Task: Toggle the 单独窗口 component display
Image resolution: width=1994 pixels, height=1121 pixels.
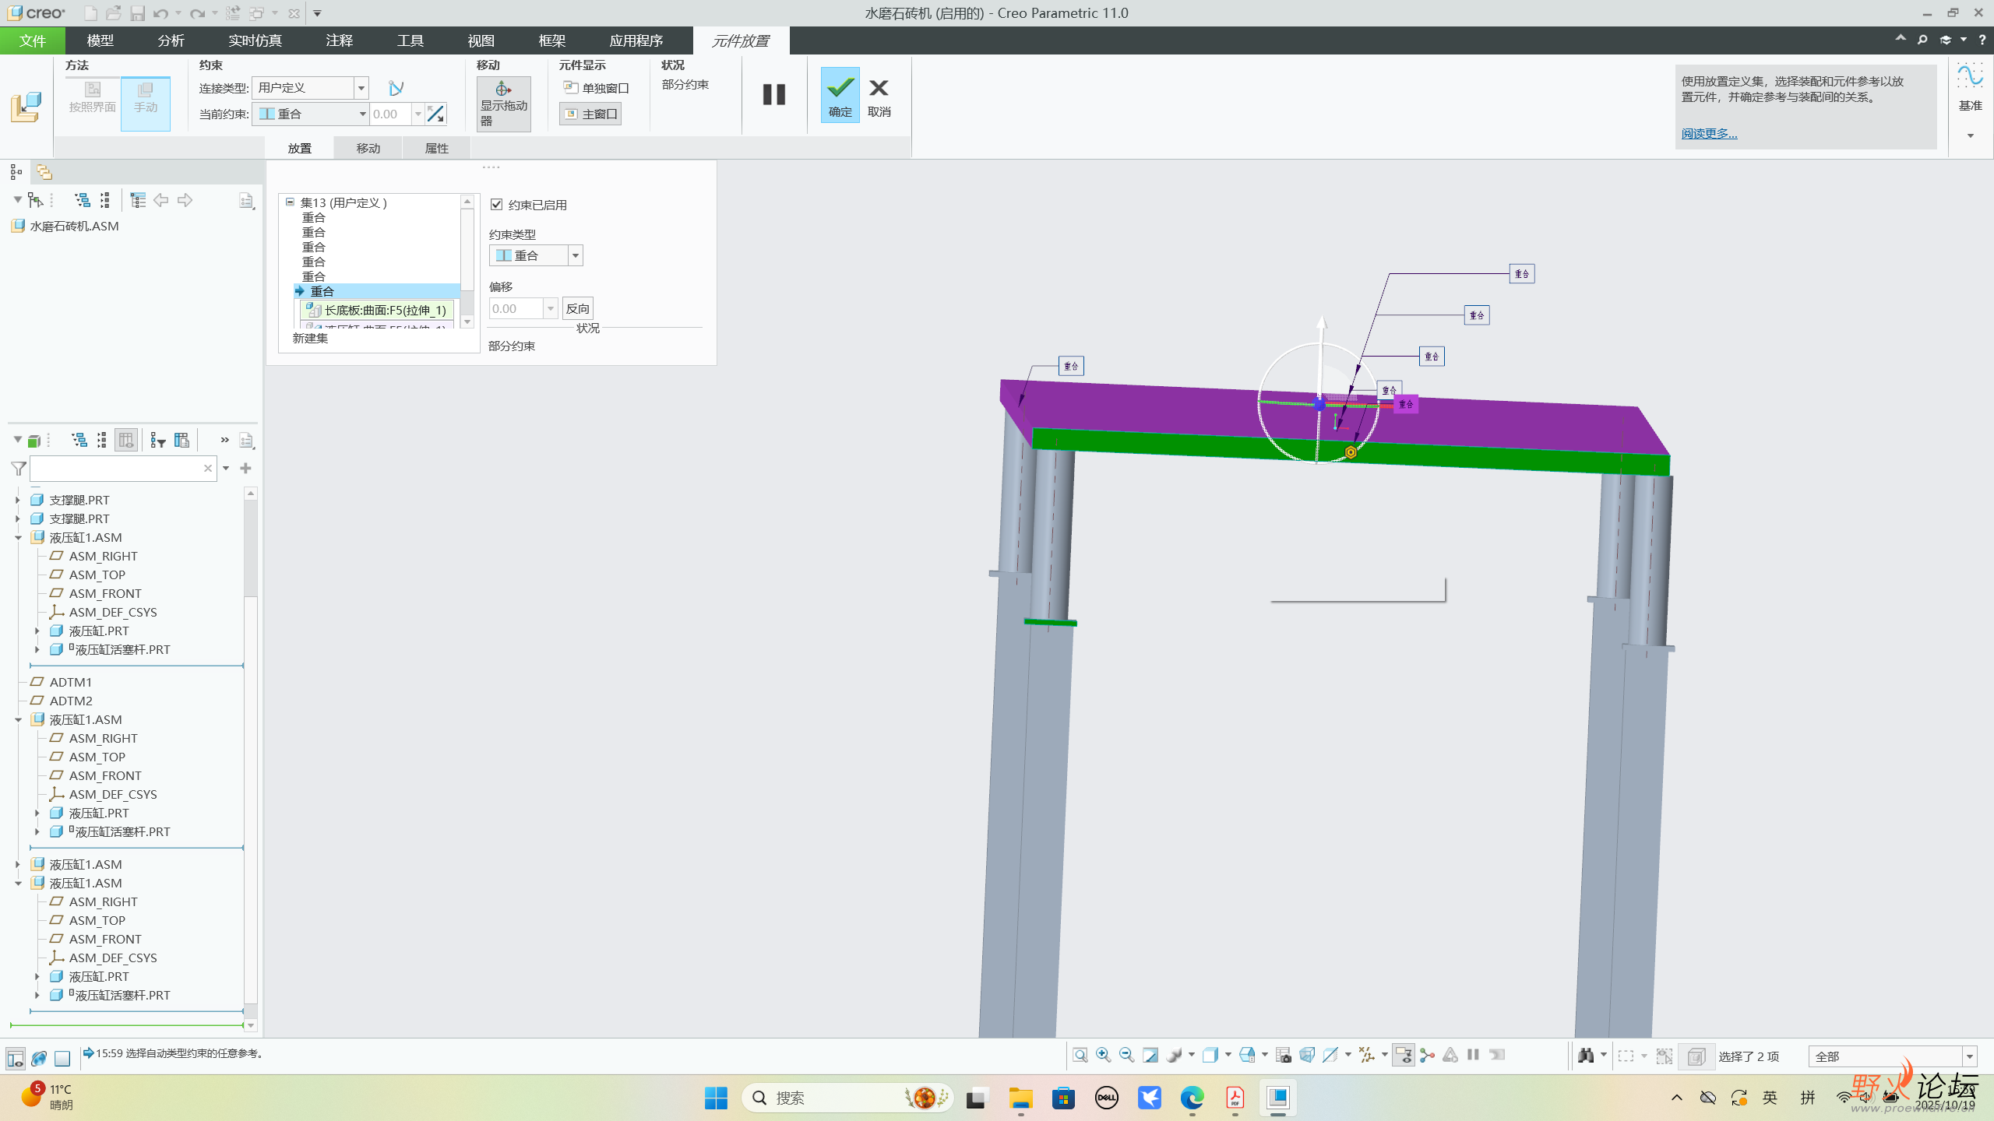Action: point(596,88)
